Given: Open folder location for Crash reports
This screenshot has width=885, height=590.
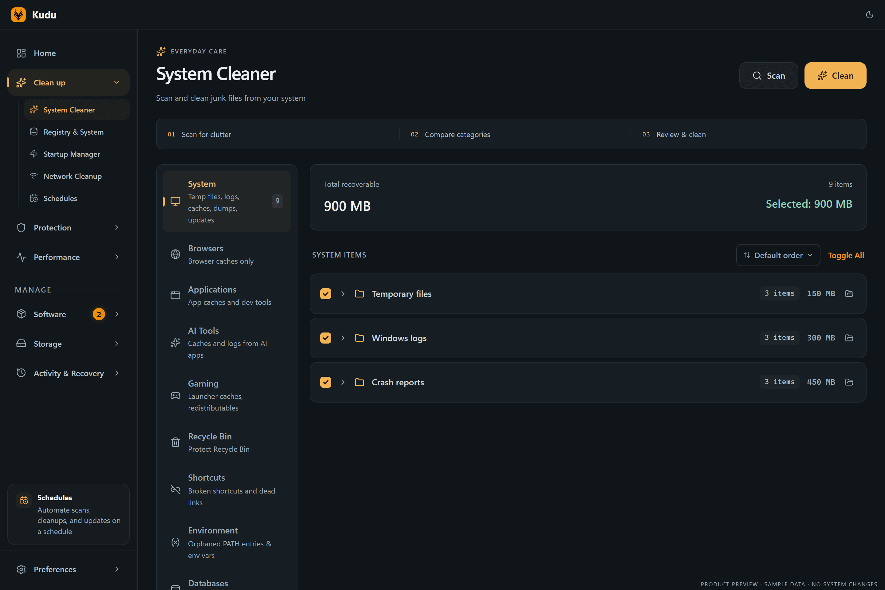Looking at the screenshot, I should coord(849,382).
